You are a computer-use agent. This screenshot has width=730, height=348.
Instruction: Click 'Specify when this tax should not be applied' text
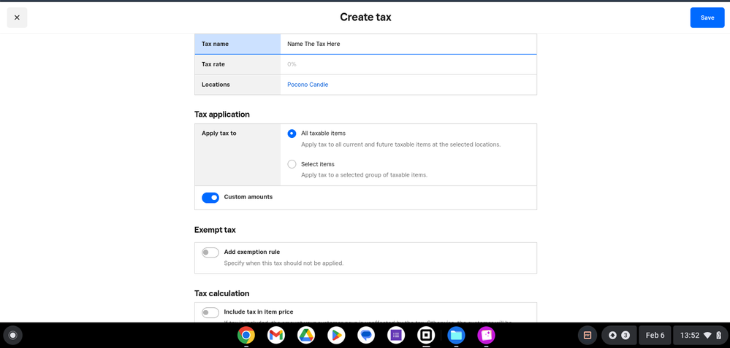[x=284, y=263]
